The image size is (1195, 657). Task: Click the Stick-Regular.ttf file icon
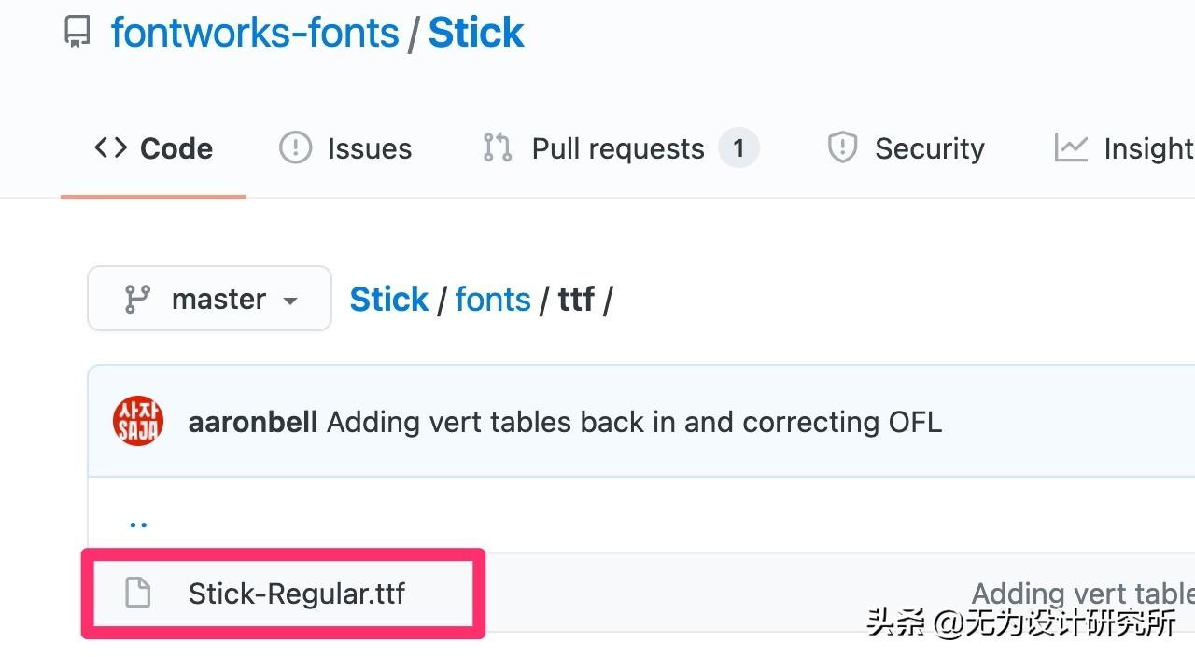point(138,593)
